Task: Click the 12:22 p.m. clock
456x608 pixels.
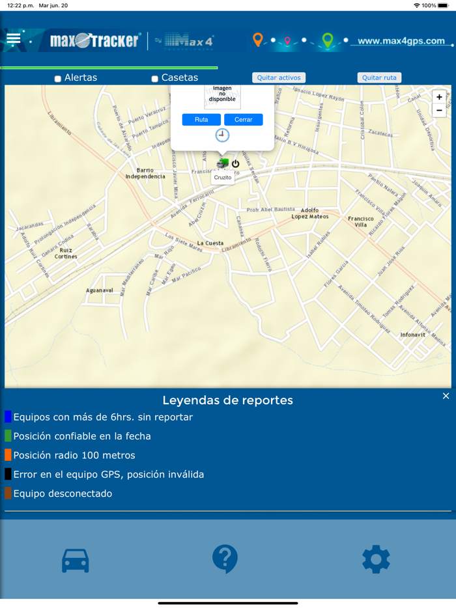Action: [21, 5]
